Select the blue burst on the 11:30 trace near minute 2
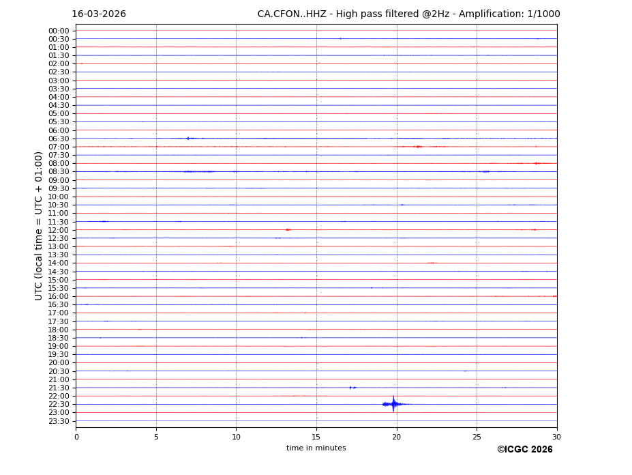This screenshot has height=475, width=632. [x=104, y=221]
